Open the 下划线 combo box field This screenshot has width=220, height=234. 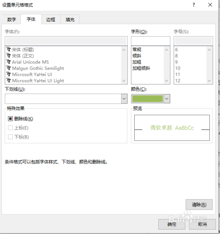(x=66, y=99)
